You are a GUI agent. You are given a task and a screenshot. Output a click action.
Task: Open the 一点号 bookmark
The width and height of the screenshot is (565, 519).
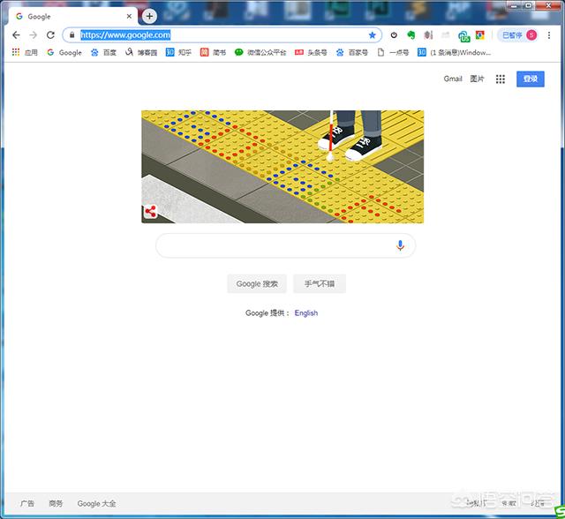click(x=393, y=52)
